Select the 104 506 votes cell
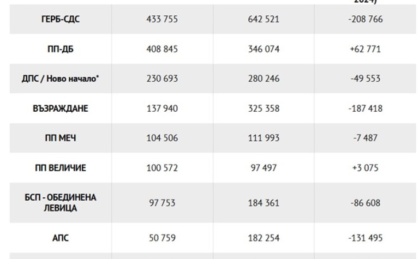 [162, 138]
